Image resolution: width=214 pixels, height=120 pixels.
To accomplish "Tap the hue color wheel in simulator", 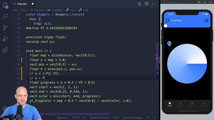I will [x=187, y=64].
